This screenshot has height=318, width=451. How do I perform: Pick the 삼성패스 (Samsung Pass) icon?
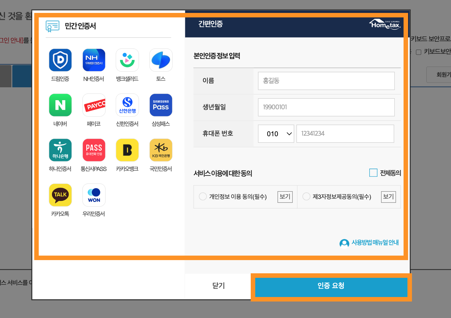(161, 105)
